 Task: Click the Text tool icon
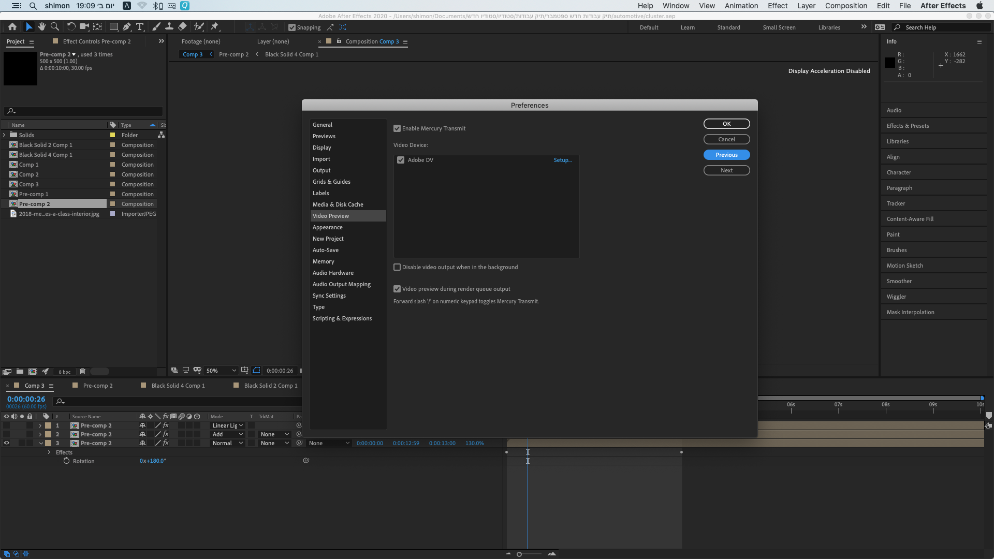141,26
